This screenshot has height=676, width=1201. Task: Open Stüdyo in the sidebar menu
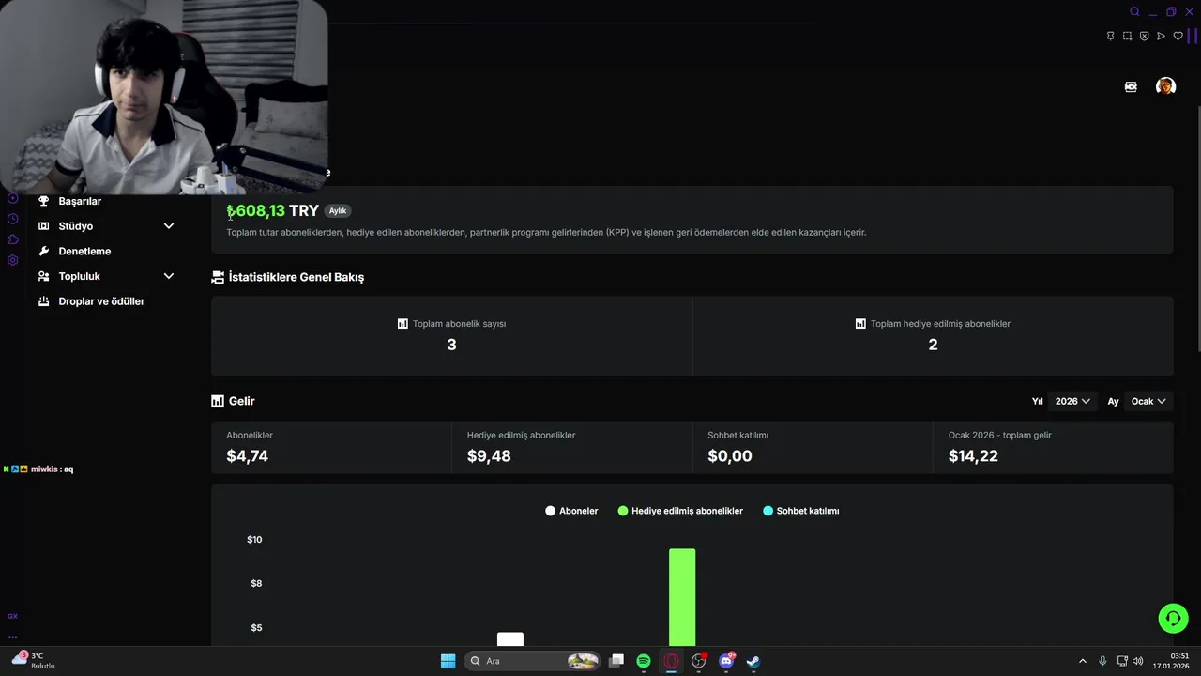[76, 226]
